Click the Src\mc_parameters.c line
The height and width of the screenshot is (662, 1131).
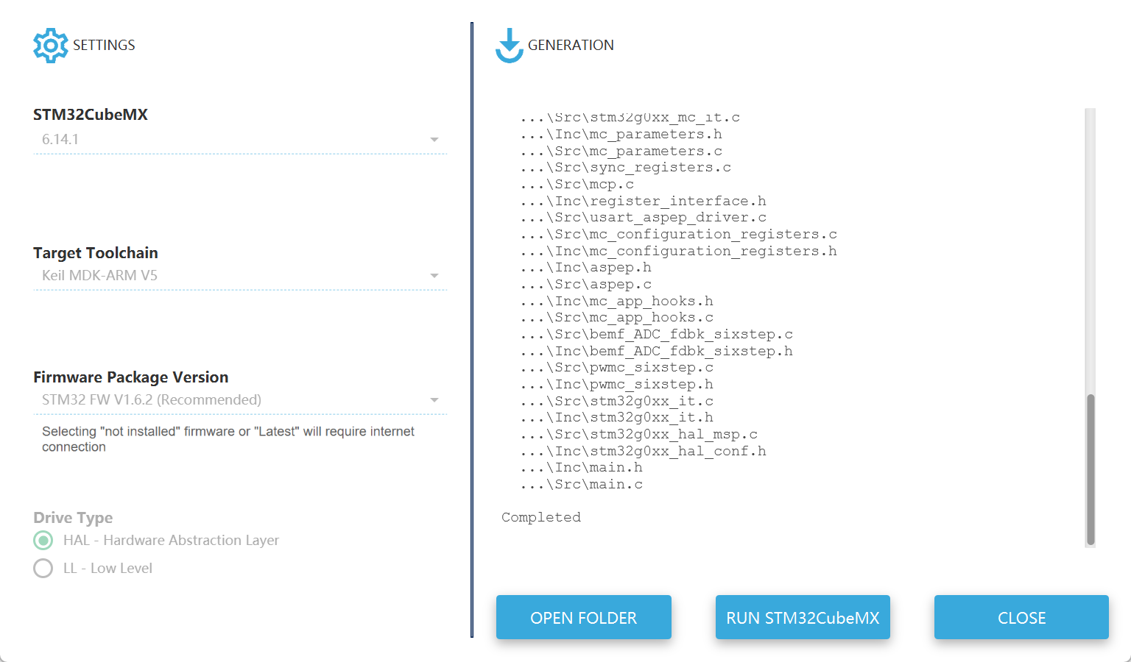[621, 152]
